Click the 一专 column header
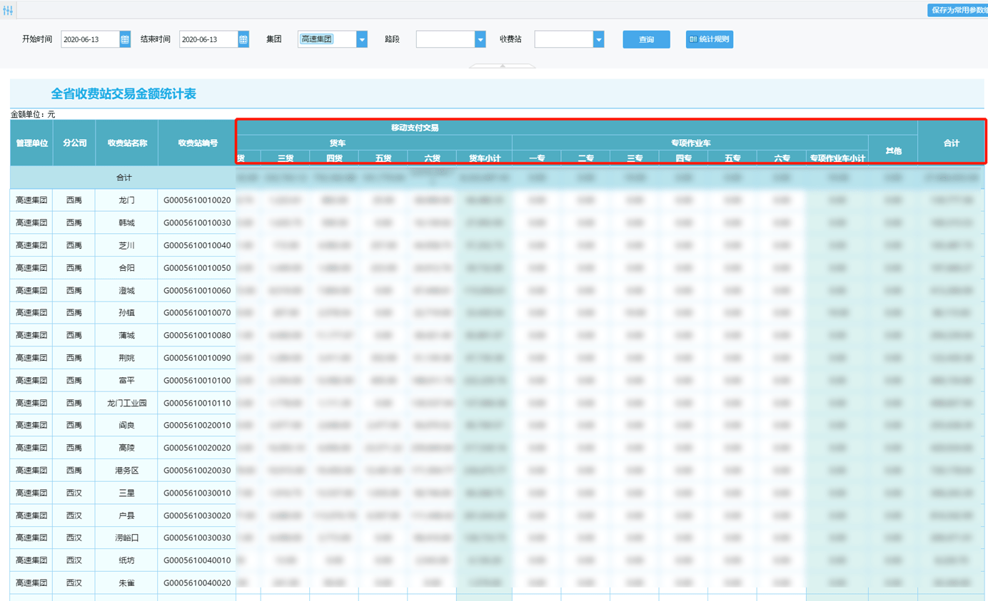The height and width of the screenshot is (601, 988). point(537,158)
